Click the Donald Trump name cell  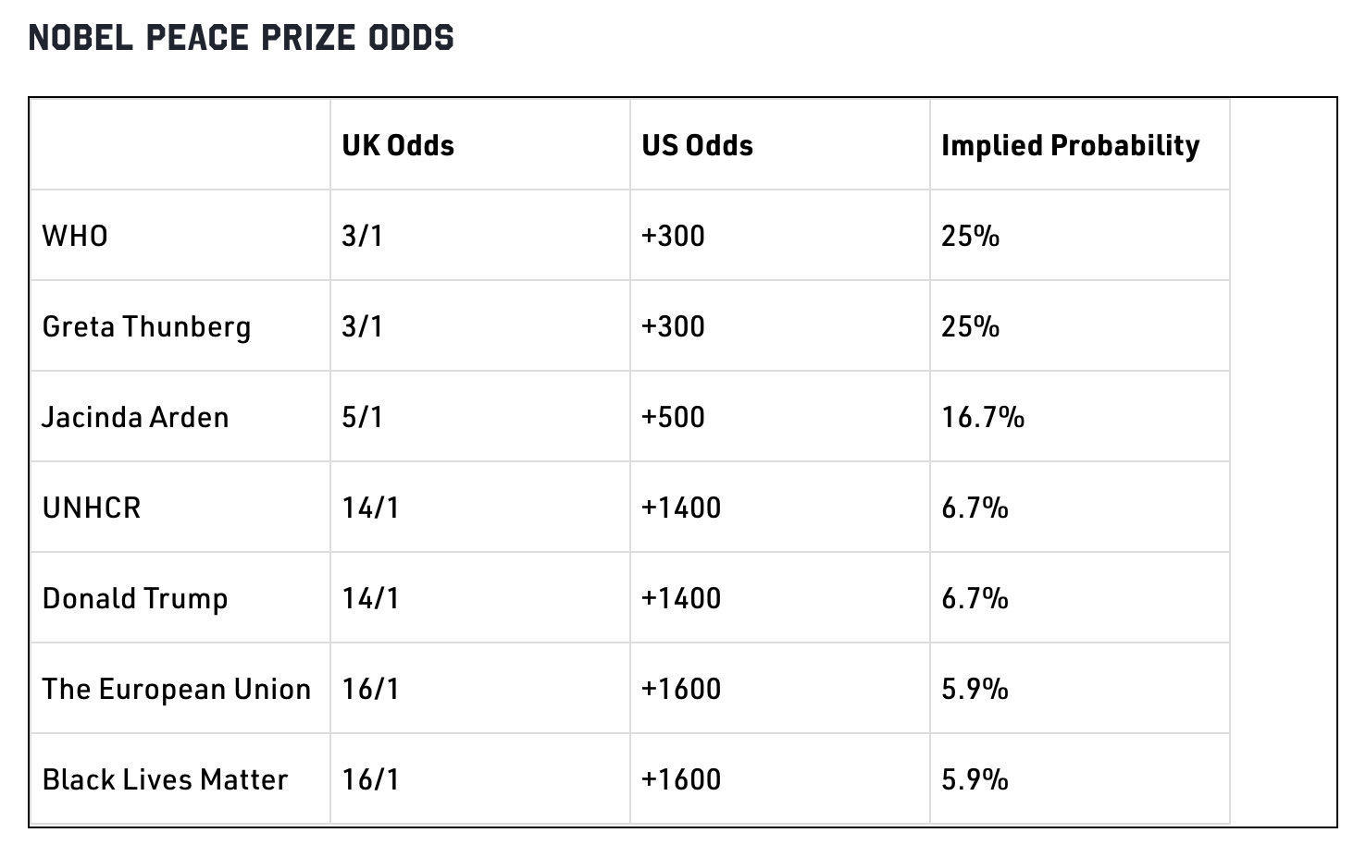(x=135, y=598)
